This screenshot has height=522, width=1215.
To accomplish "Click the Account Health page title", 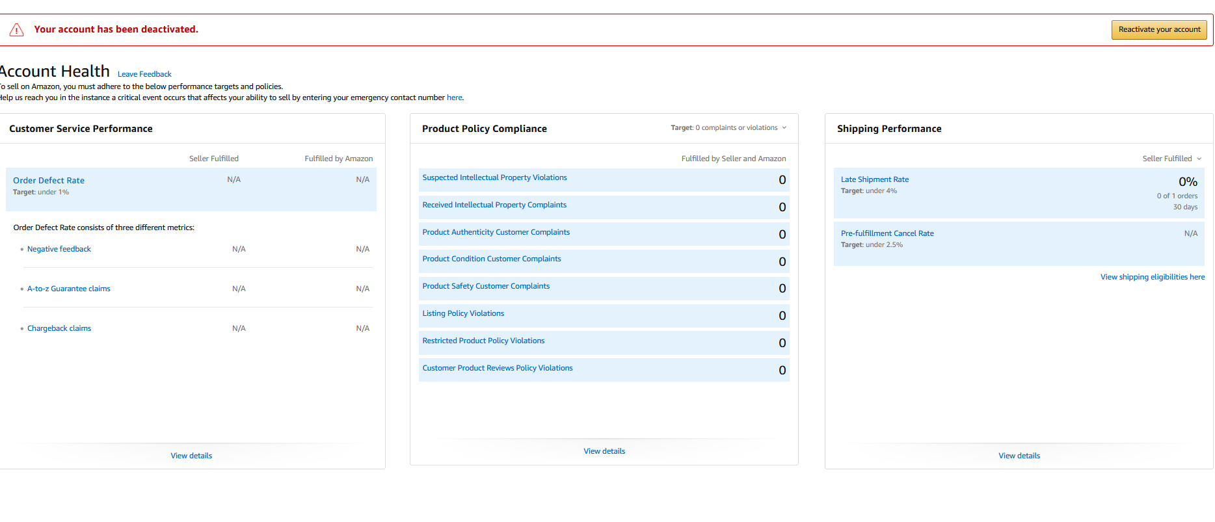I will [x=55, y=71].
